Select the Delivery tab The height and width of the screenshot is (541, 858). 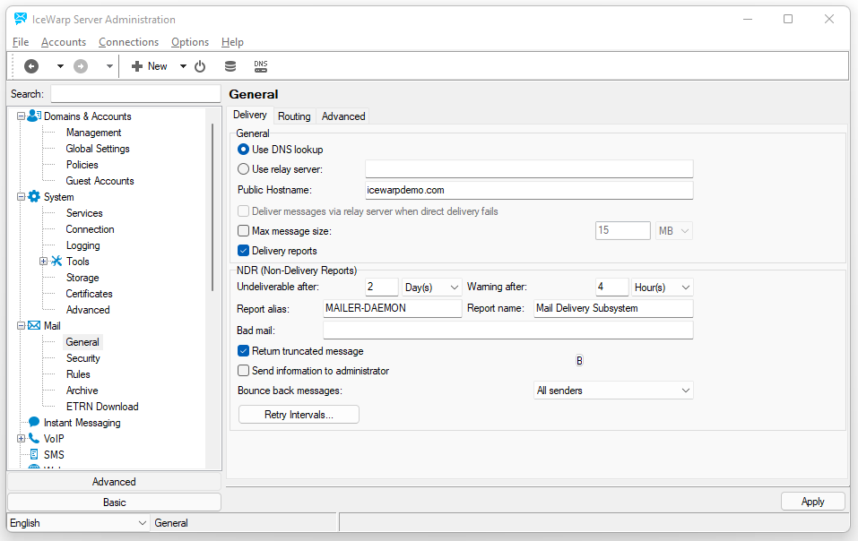(249, 115)
